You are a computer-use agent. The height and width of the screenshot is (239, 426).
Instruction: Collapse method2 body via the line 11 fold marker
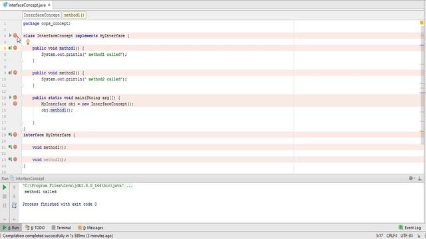tap(22, 86)
